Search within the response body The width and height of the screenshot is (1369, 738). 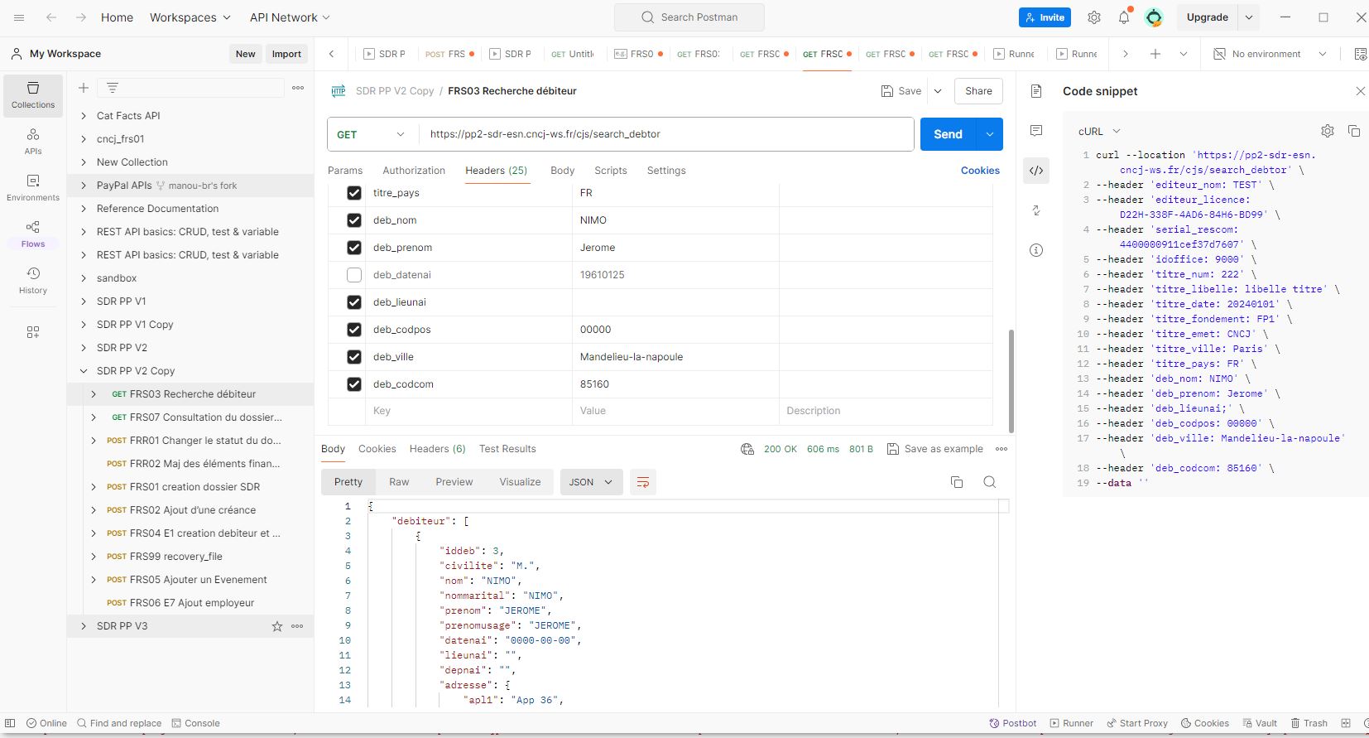[x=989, y=482]
